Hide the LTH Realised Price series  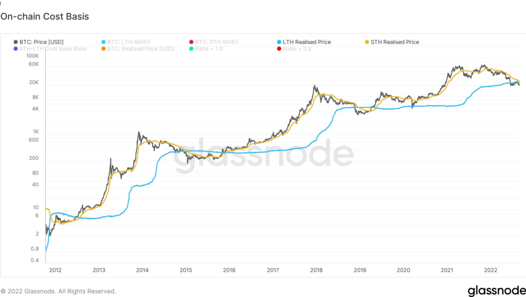tap(307, 42)
